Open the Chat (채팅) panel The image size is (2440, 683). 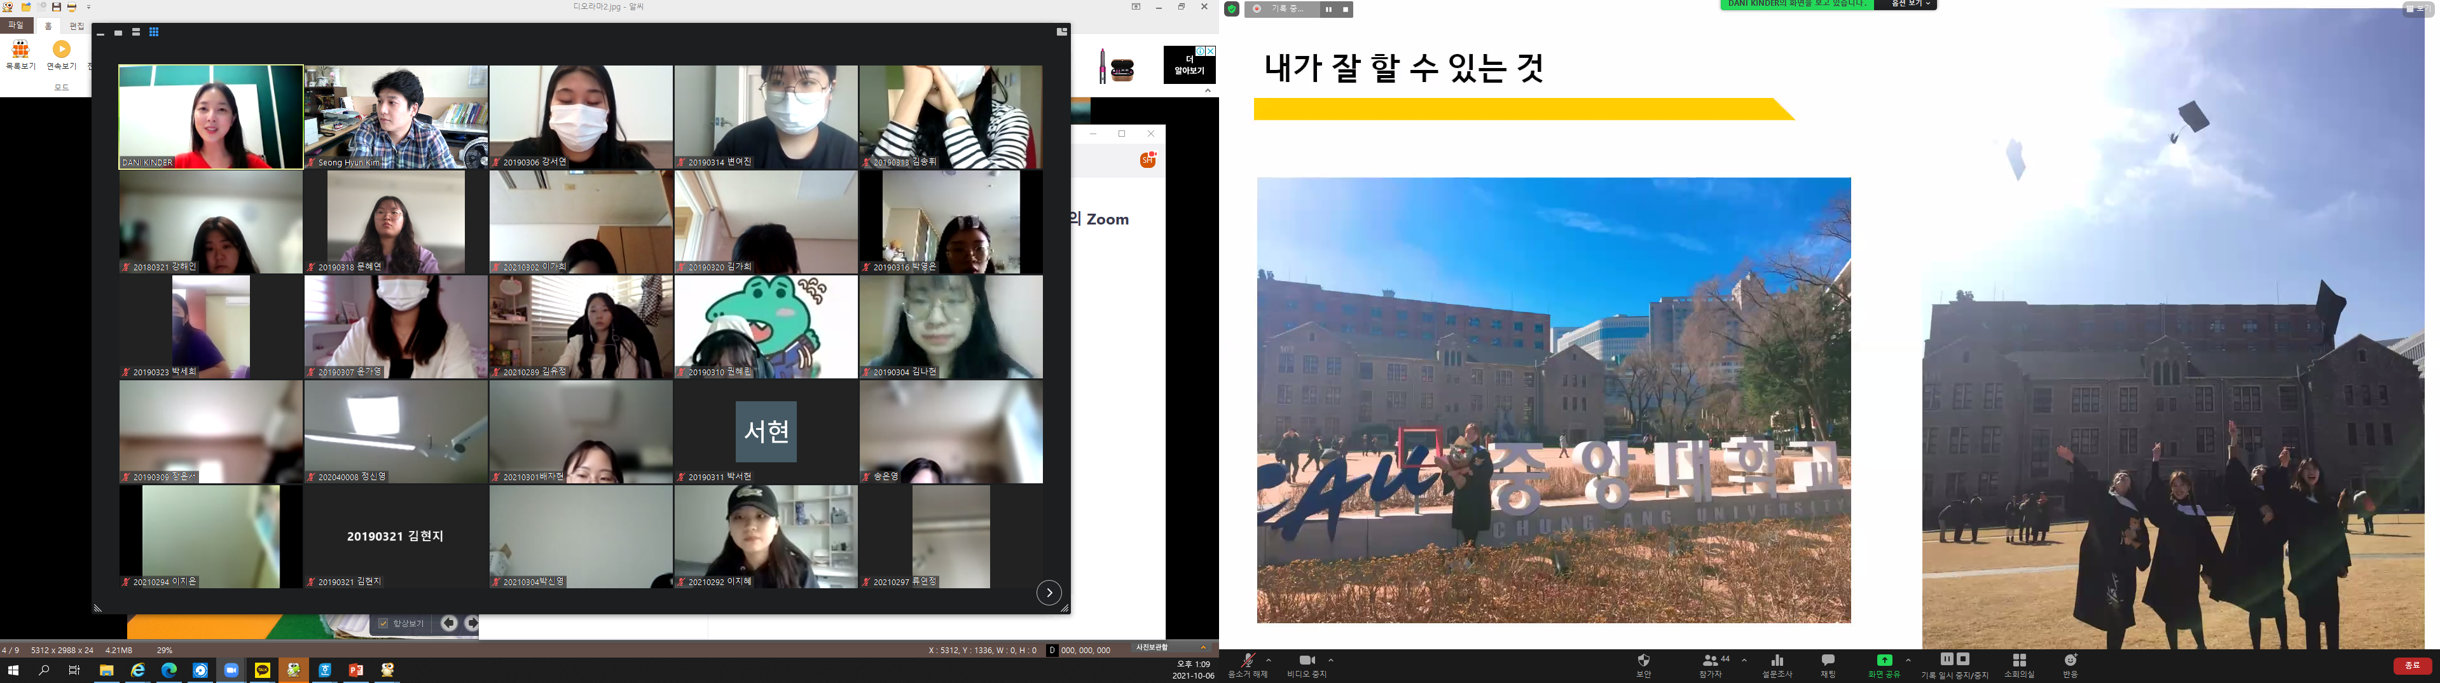point(1828,665)
